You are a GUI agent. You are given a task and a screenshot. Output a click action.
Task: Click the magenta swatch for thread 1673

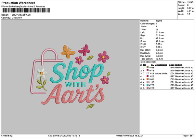(148, 70)
